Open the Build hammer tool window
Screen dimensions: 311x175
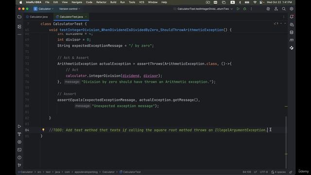pyautogui.click(x=19, y=134)
